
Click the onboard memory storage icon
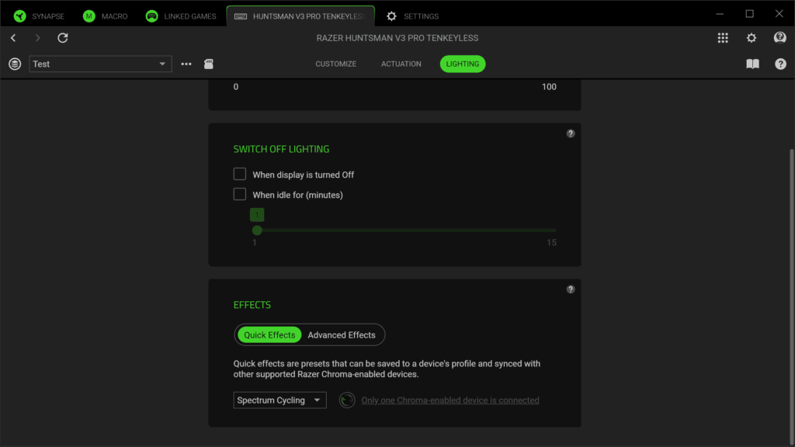click(208, 64)
